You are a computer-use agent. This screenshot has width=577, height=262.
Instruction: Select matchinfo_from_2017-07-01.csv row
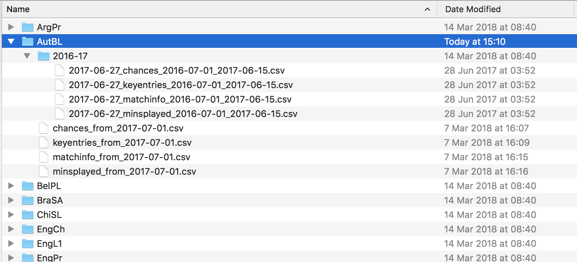point(288,157)
